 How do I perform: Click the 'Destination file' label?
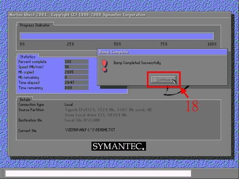(30, 120)
